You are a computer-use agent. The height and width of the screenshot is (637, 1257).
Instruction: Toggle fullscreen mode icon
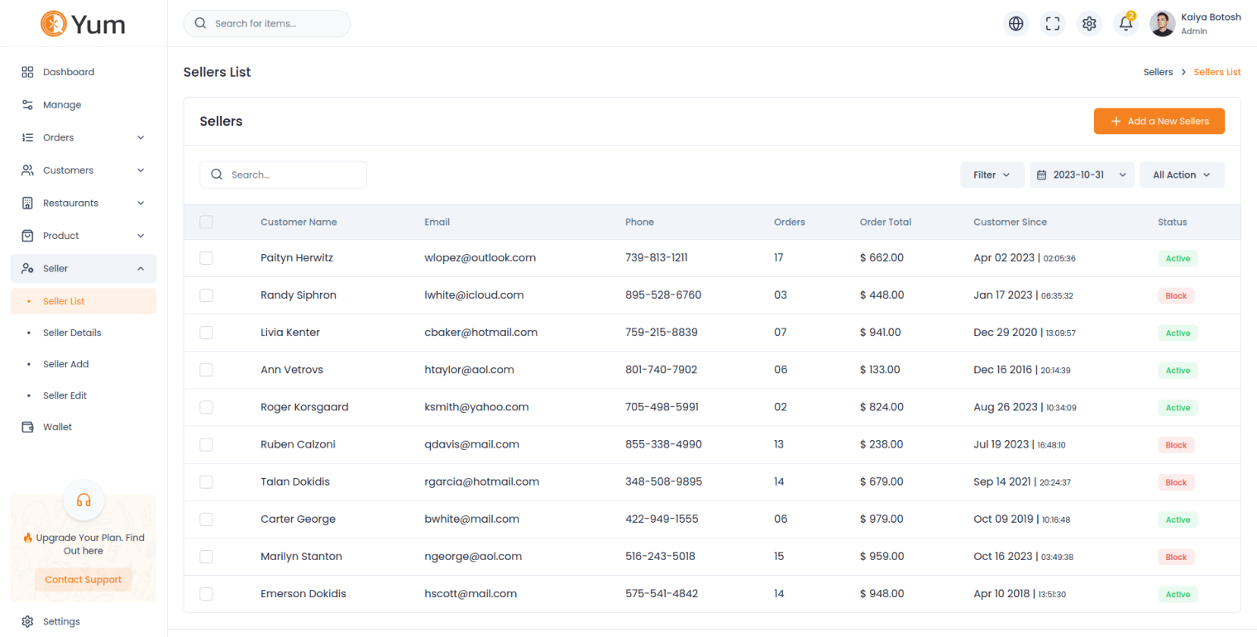click(1053, 24)
